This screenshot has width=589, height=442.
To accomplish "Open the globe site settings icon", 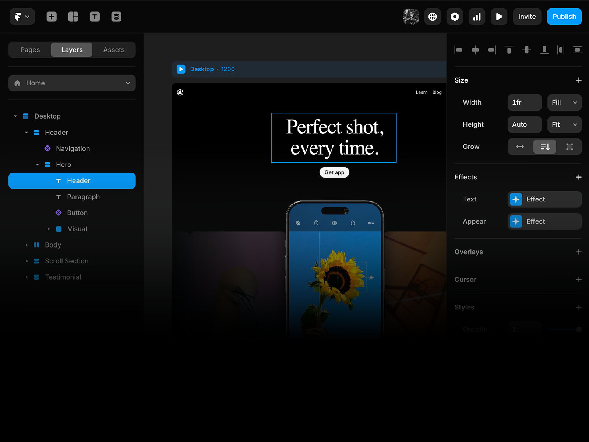I will pyautogui.click(x=433, y=17).
